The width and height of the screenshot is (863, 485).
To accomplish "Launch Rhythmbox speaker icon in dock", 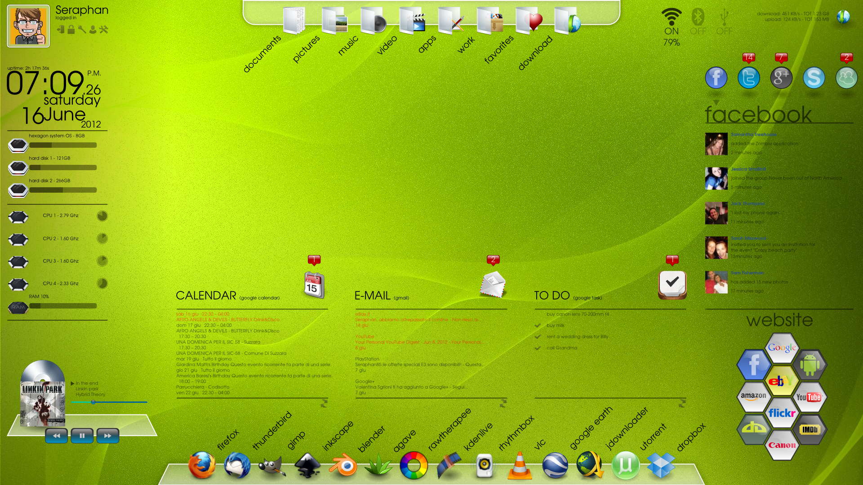I will tap(485, 466).
